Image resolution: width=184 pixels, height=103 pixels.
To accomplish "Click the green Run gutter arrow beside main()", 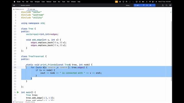I will [18, 92].
